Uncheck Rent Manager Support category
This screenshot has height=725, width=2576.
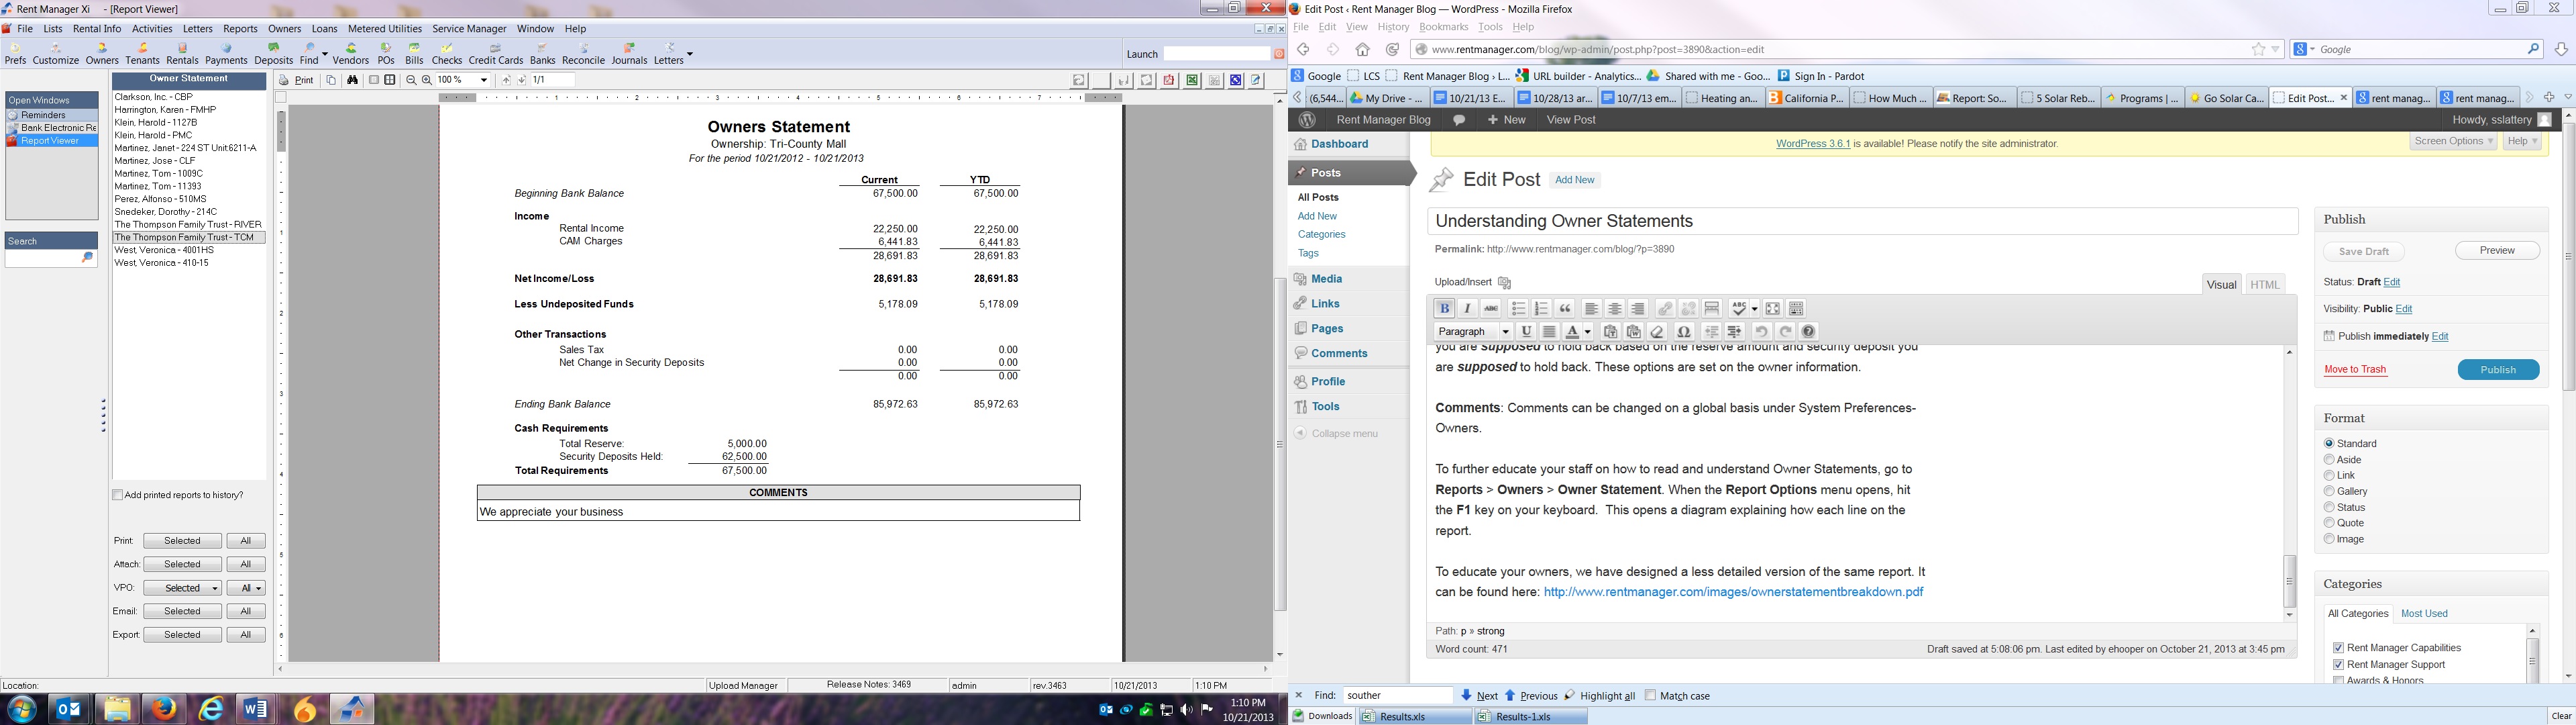coord(2338,665)
